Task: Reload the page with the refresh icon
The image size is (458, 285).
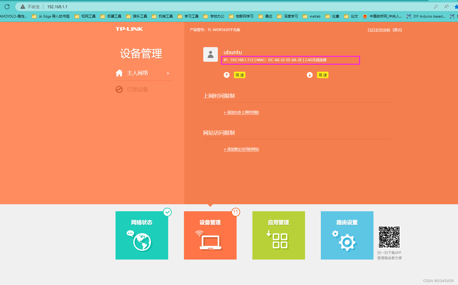Action: (7, 6)
